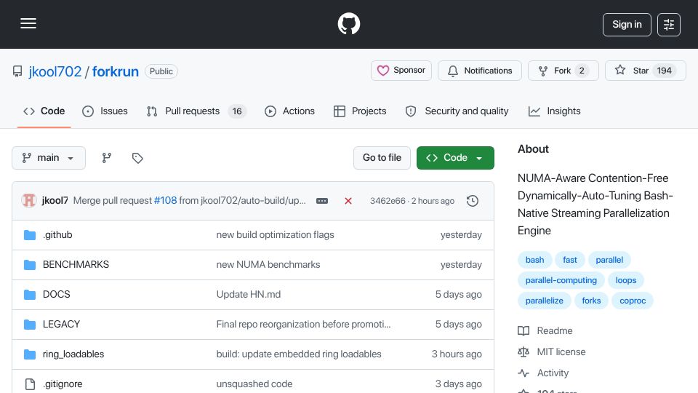Image resolution: width=698 pixels, height=393 pixels.
Task: Open the DOCS folder
Action: tap(57, 295)
